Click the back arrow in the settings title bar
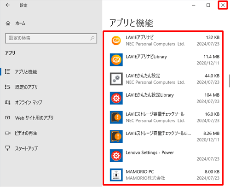 pos(7,5)
